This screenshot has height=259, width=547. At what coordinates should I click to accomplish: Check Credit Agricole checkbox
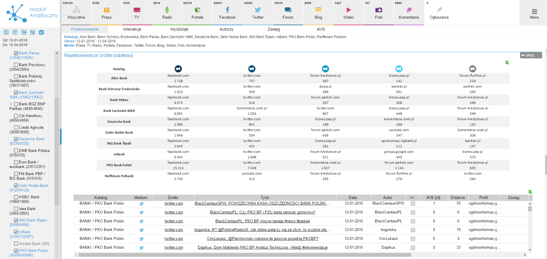point(16,128)
